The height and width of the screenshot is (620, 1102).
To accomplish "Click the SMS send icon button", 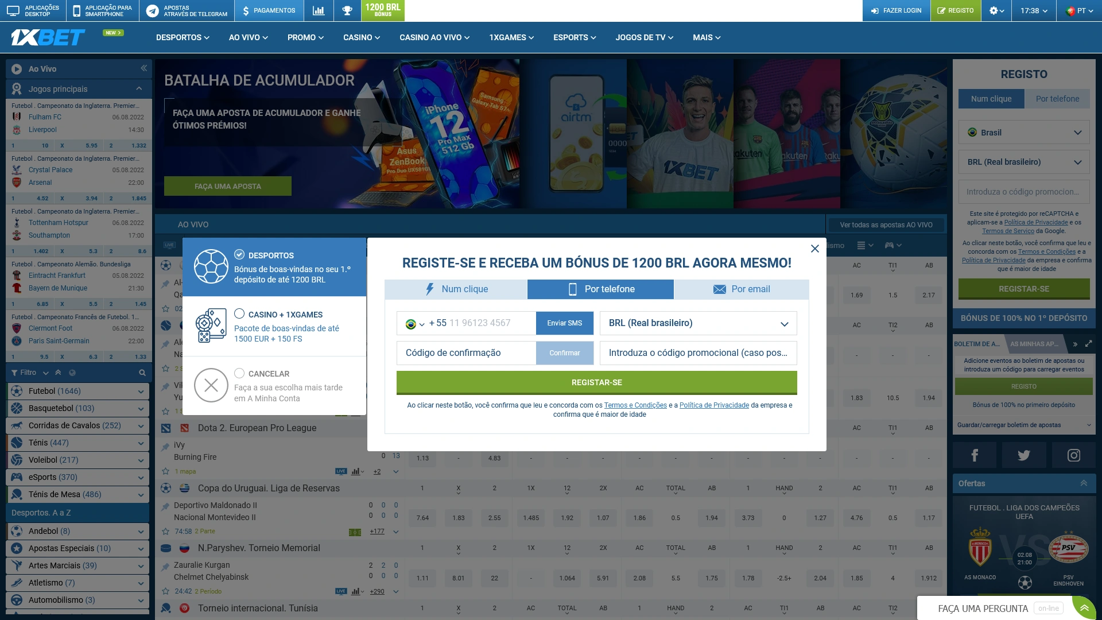I will click(x=565, y=323).
